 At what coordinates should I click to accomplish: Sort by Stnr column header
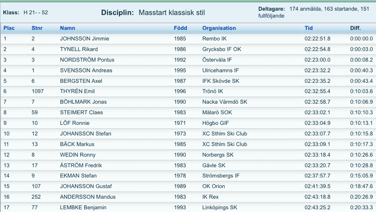tap(37, 28)
